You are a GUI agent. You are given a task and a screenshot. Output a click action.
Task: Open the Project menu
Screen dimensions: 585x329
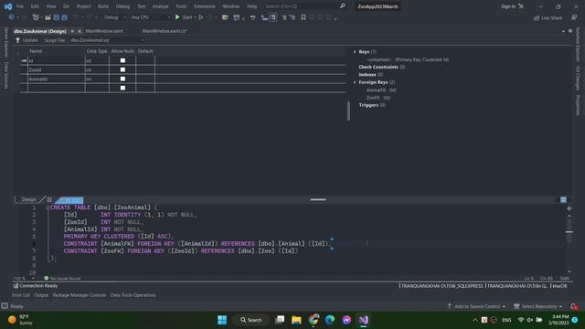pos(83,6)
